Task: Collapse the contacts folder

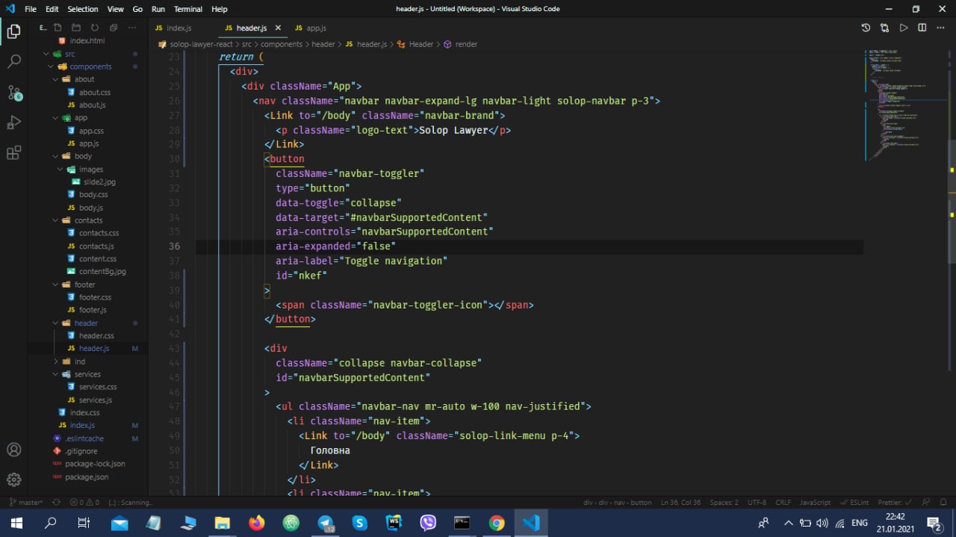Action: 88,220
